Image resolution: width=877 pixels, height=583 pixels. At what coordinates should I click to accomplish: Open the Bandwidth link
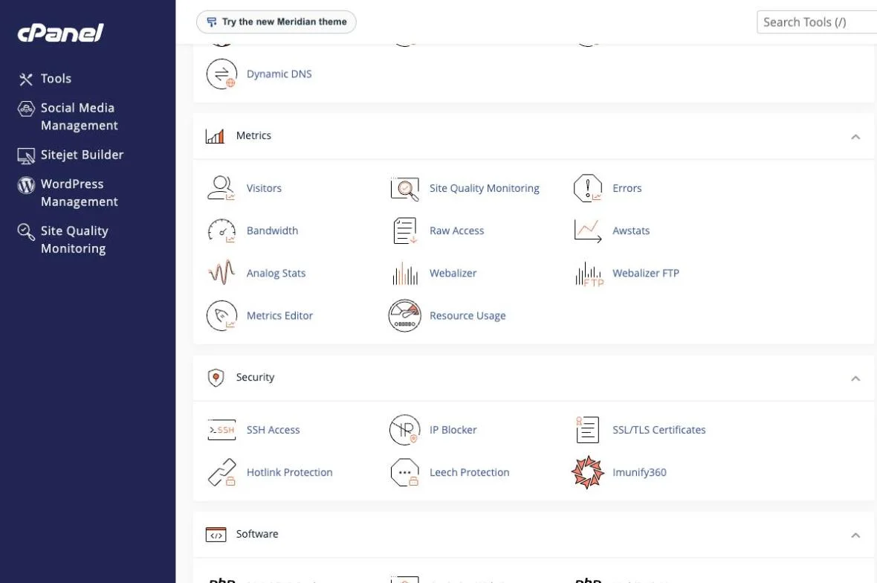point(272,231)
